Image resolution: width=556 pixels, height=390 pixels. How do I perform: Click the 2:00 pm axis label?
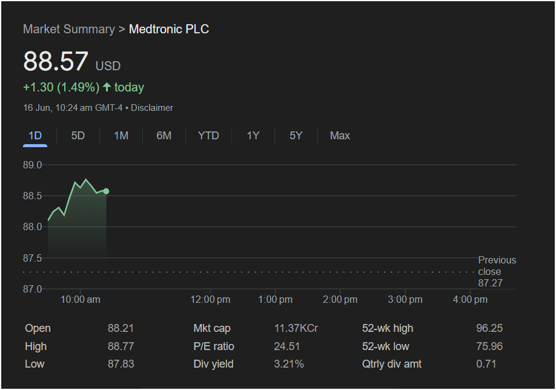[340, 300]
